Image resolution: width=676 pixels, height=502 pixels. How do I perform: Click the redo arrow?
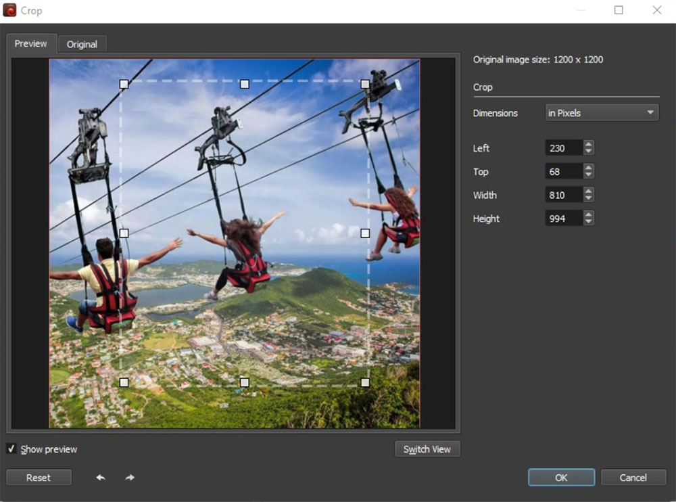click(x=129, y=477)
